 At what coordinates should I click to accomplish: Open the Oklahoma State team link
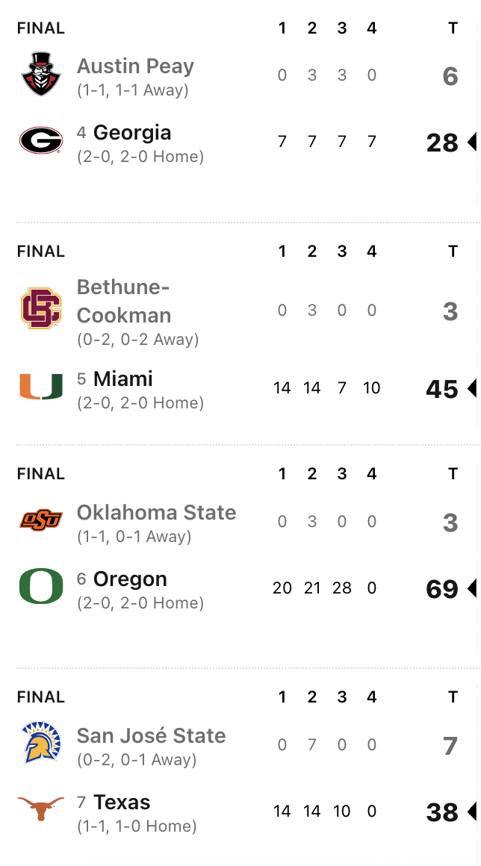156,513
